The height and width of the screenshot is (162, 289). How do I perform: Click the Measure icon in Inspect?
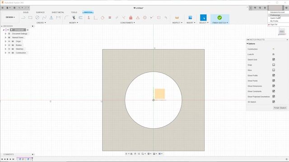tap(177, 18)
